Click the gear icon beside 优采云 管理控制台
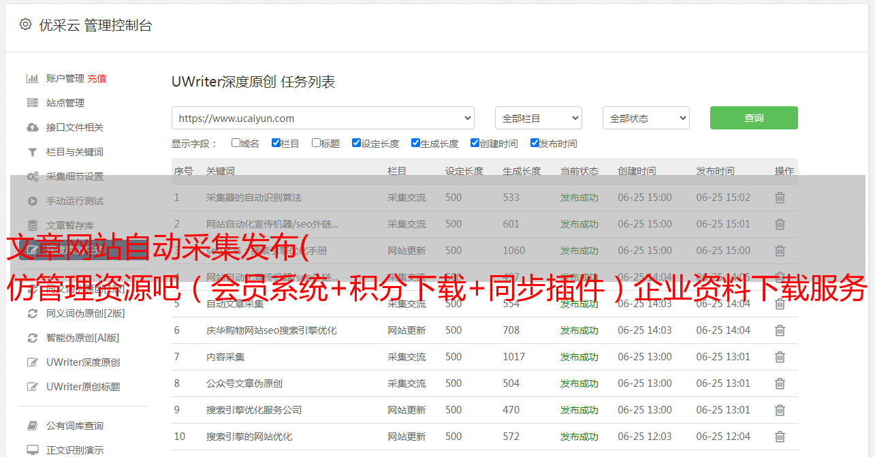Screen dimensions: 875x457 point(25,25)
